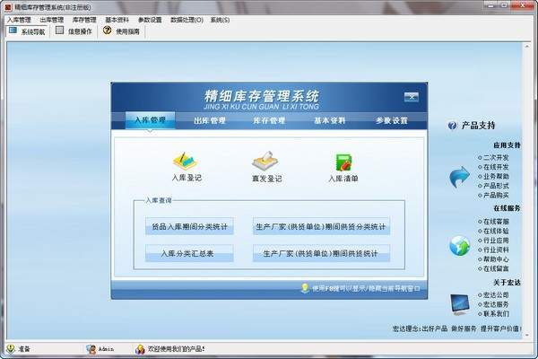Open the 入库清单 icon
Screen dimensions: 538x359
click(343, 162)
